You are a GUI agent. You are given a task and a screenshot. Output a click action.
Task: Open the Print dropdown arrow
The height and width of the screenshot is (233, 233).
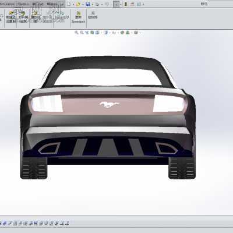coord(102,4)
